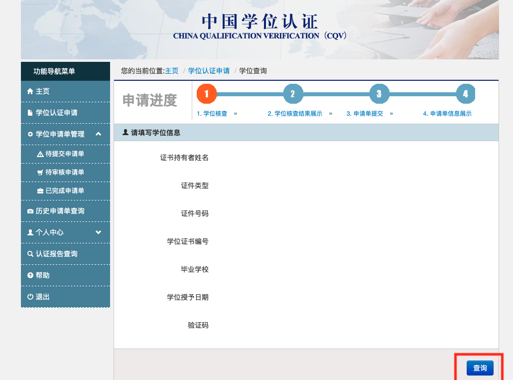Click the camera icon for 历史申请单查询
This screenshot has width=513, height=380.
[x=30, y=211]
